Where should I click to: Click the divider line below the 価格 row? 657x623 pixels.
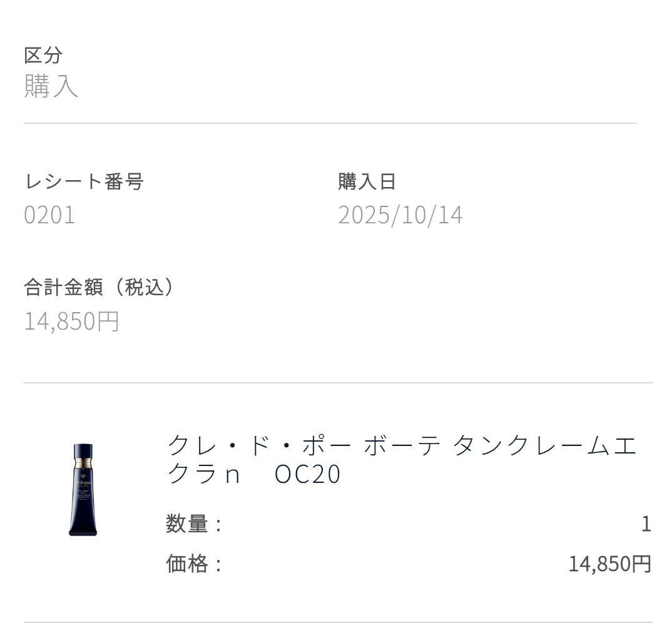[330, 622]
